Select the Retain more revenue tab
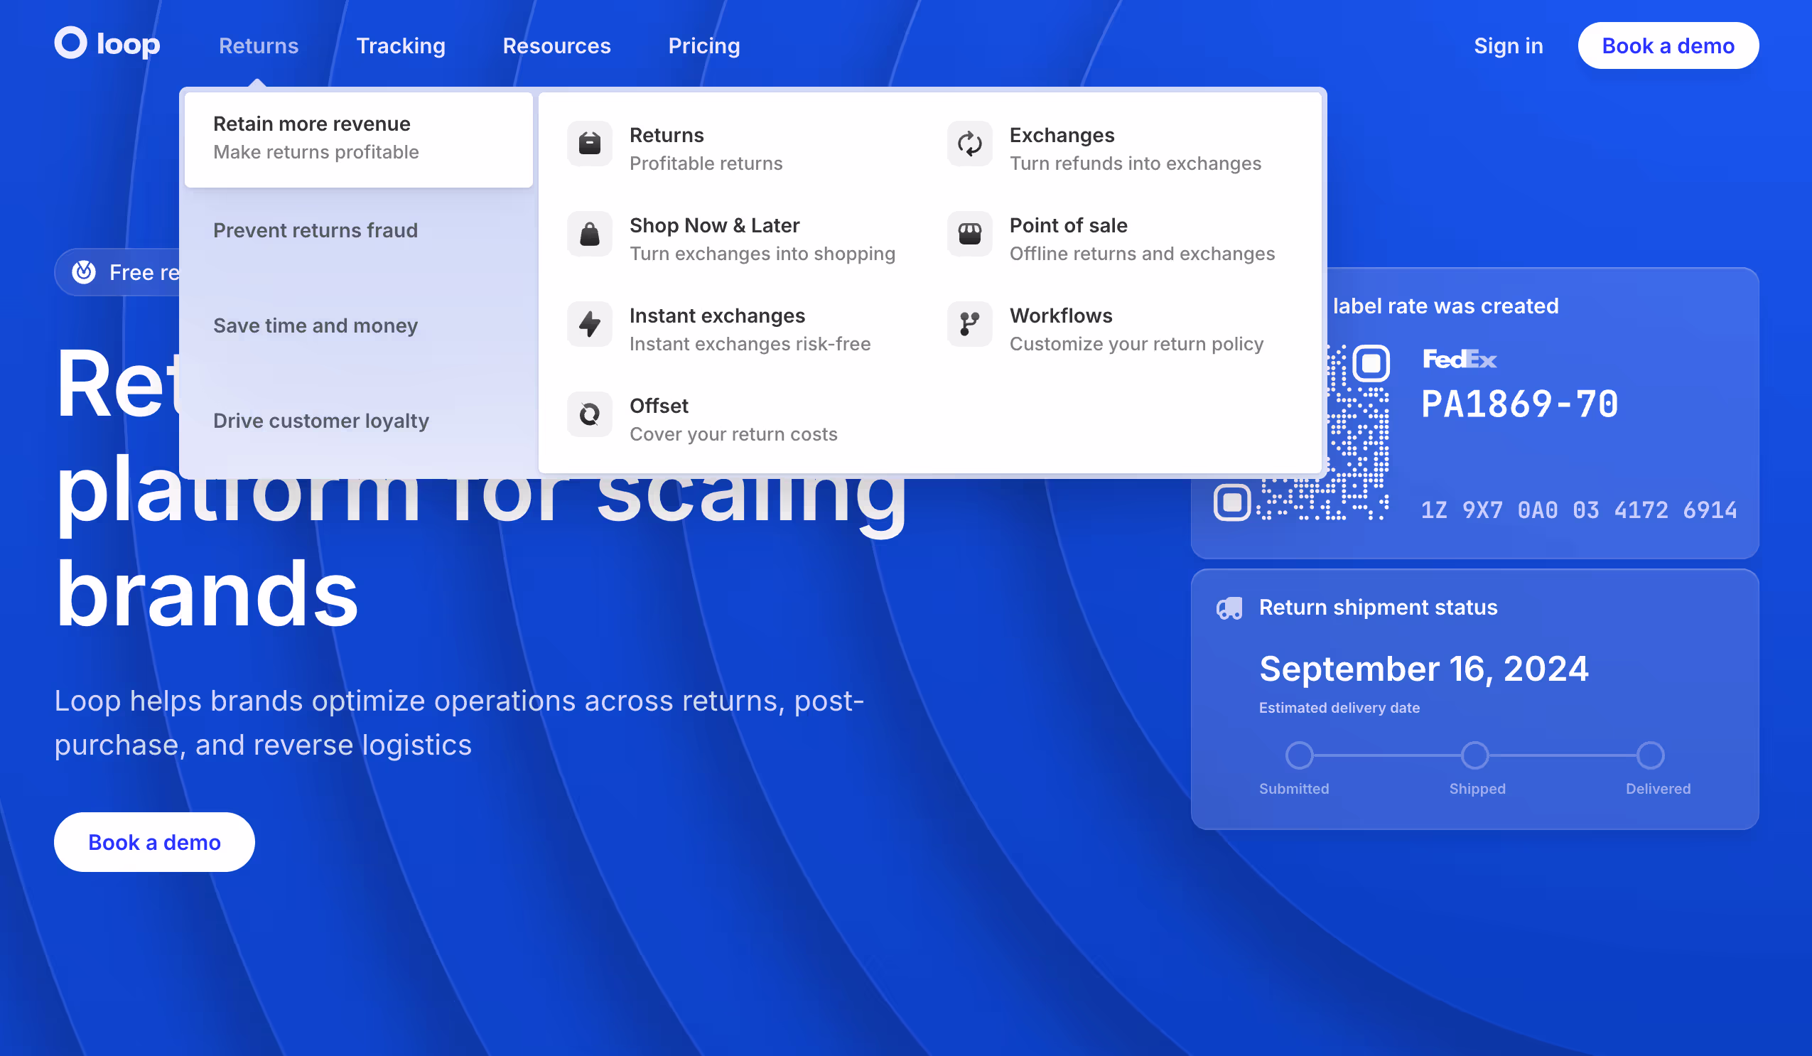Viewport: 1812px width, 1056px height. [358, 139]
